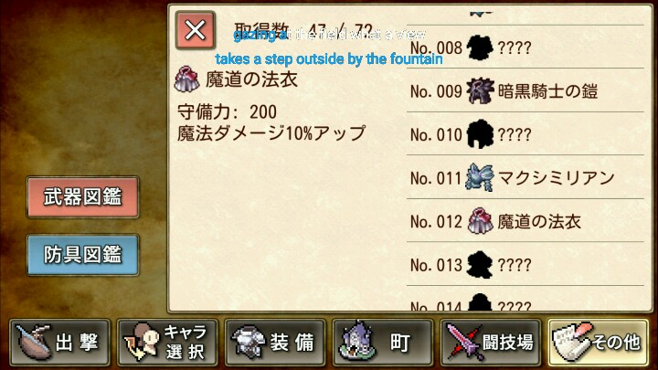This screenshot has width=658, height=370.
Task: Open the キャラ選択 character select tab
Action: 167,343
